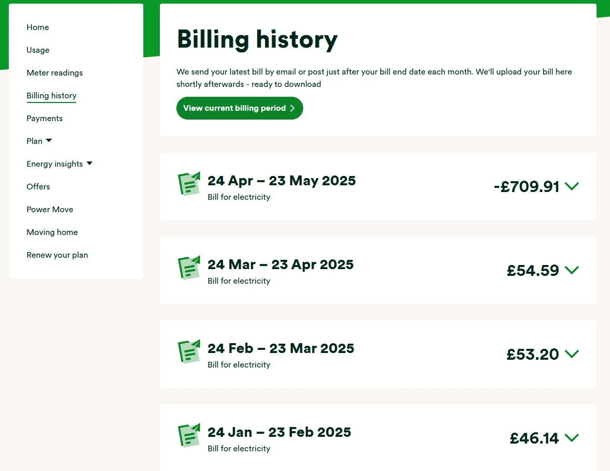Select Billing history in sidebar

(51, 96)
